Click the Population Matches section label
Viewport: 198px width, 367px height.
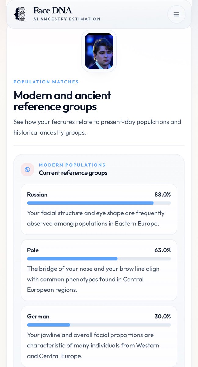pos(46,82)
